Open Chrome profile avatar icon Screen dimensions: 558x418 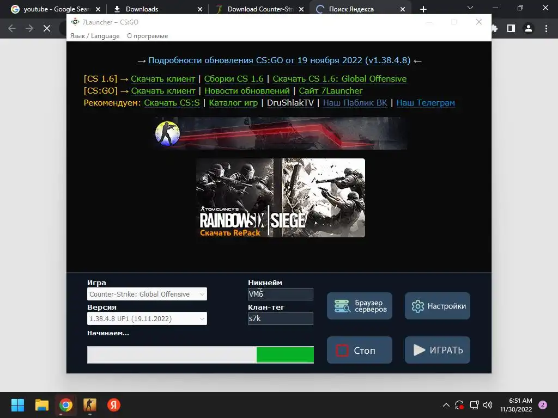529,28
